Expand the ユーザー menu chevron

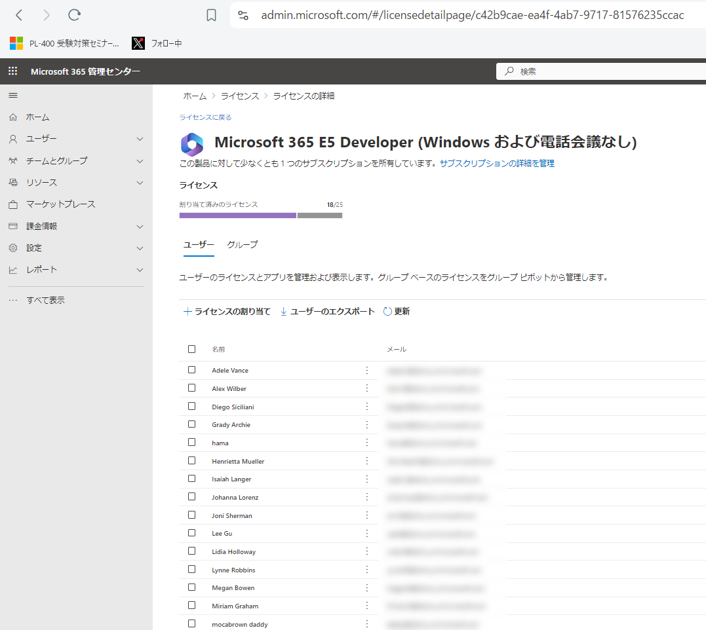click(140, 139)
